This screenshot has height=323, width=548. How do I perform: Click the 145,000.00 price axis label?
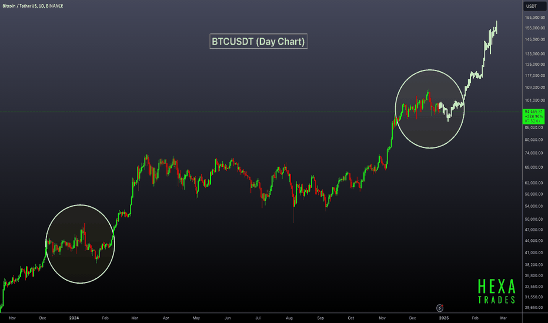[x=534, y=39]
